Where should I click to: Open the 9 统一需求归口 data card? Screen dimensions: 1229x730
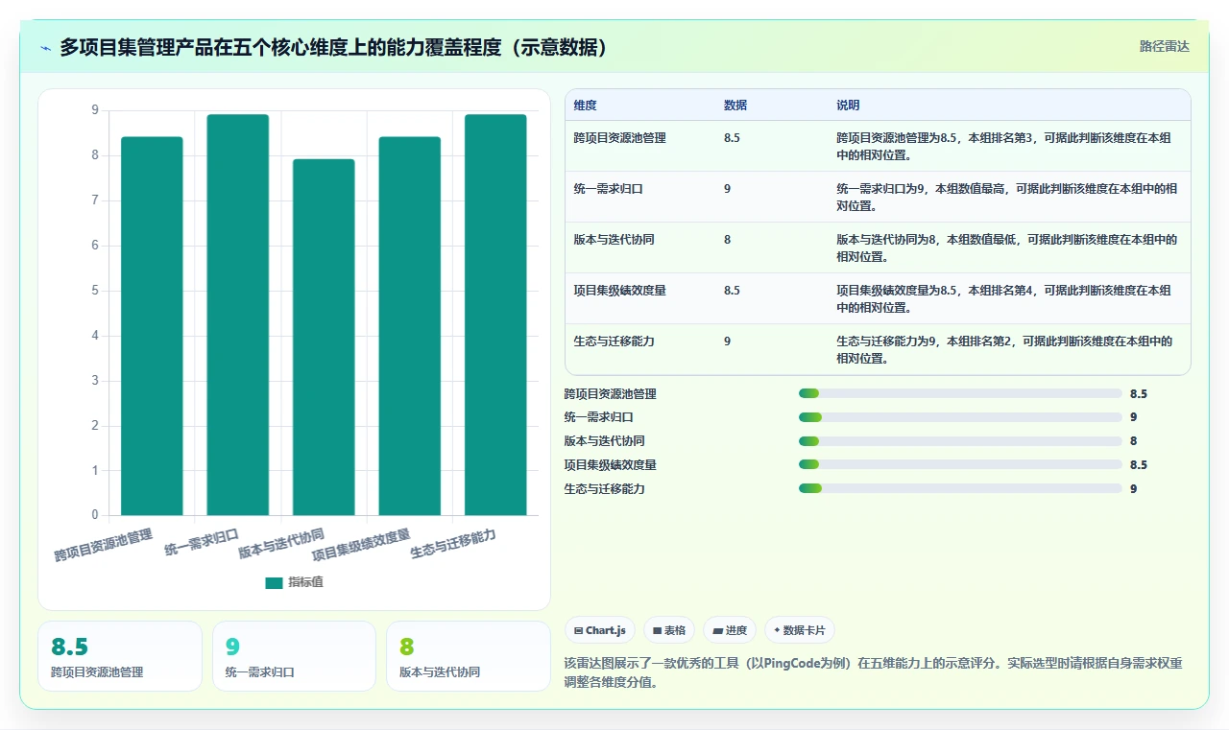tap(294, 656)
